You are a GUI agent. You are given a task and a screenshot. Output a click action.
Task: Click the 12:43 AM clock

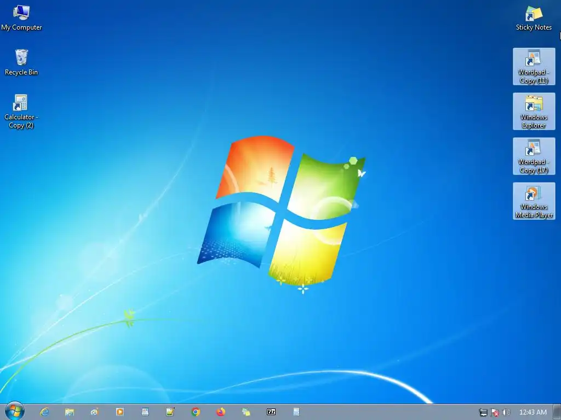(533, 412)
